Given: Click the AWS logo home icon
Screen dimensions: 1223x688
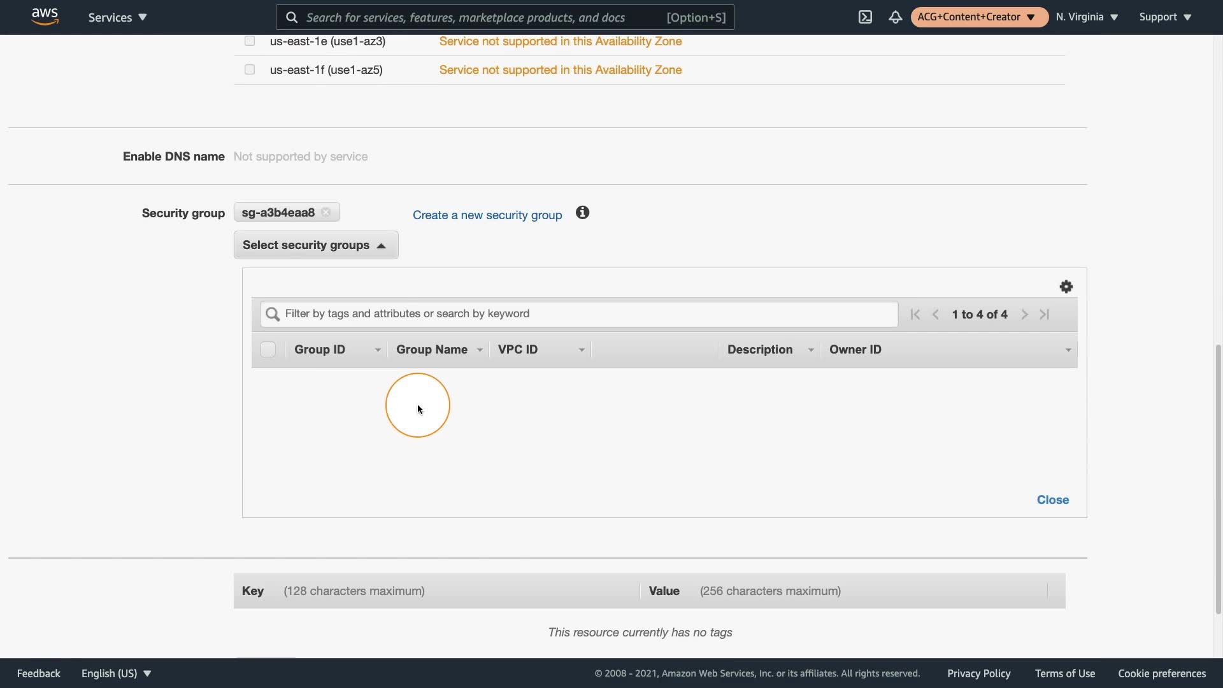Looking at the screenshot, I should click(x=45, y=17).
